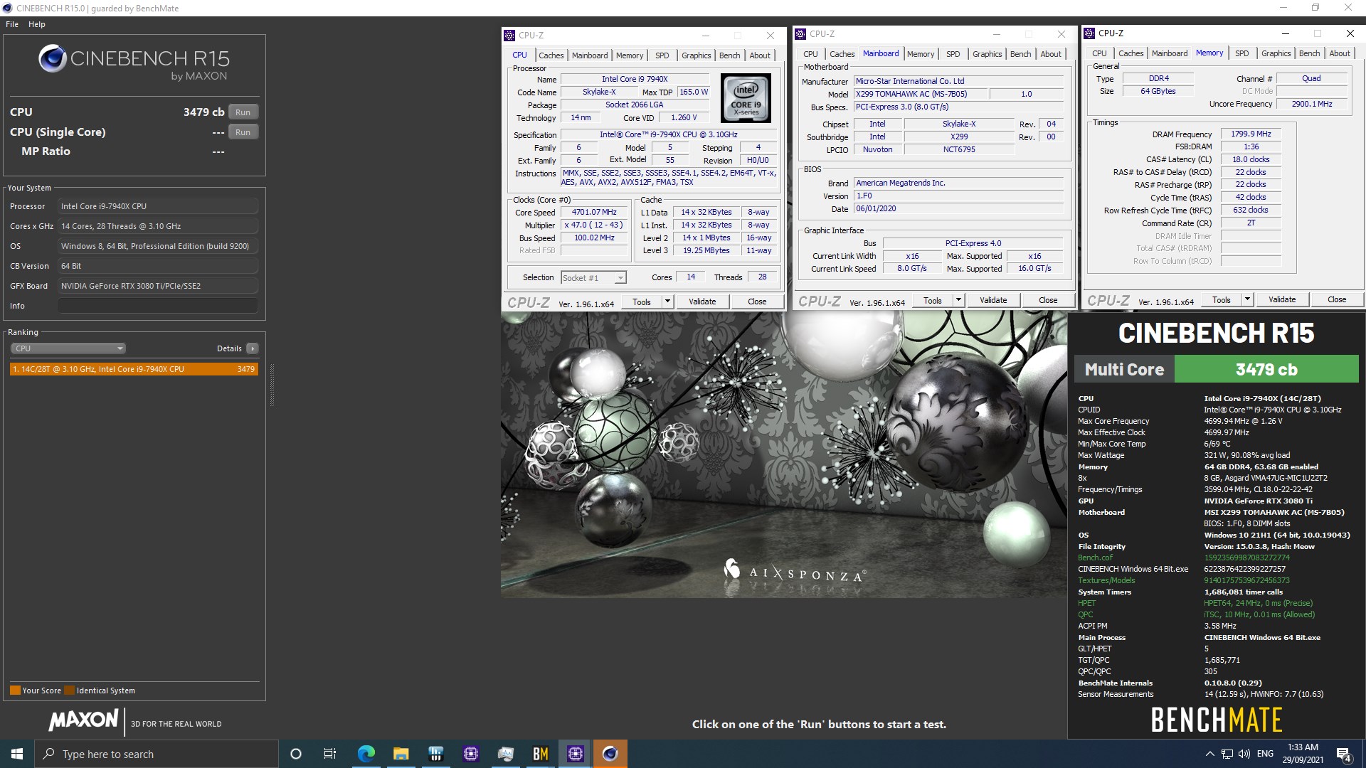Viewport: 1366px width, 768px height.
Task: Click the rendered Cinebench scene image
Action: click(x=783, y=455)
